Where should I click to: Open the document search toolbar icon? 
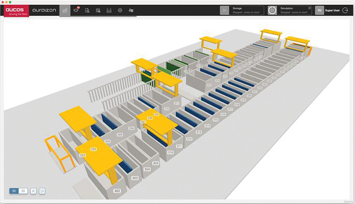coord(87,10)
